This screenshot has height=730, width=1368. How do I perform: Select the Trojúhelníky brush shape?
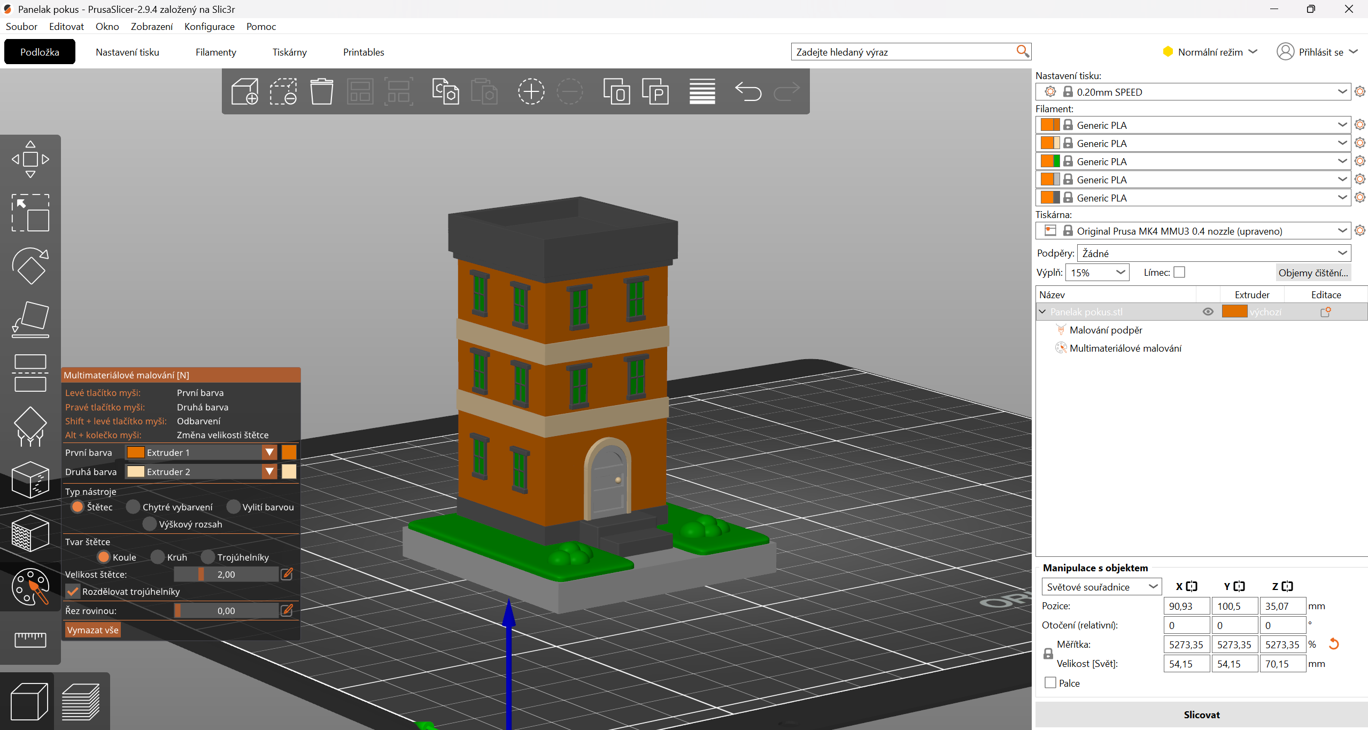[x=208, y=557]
